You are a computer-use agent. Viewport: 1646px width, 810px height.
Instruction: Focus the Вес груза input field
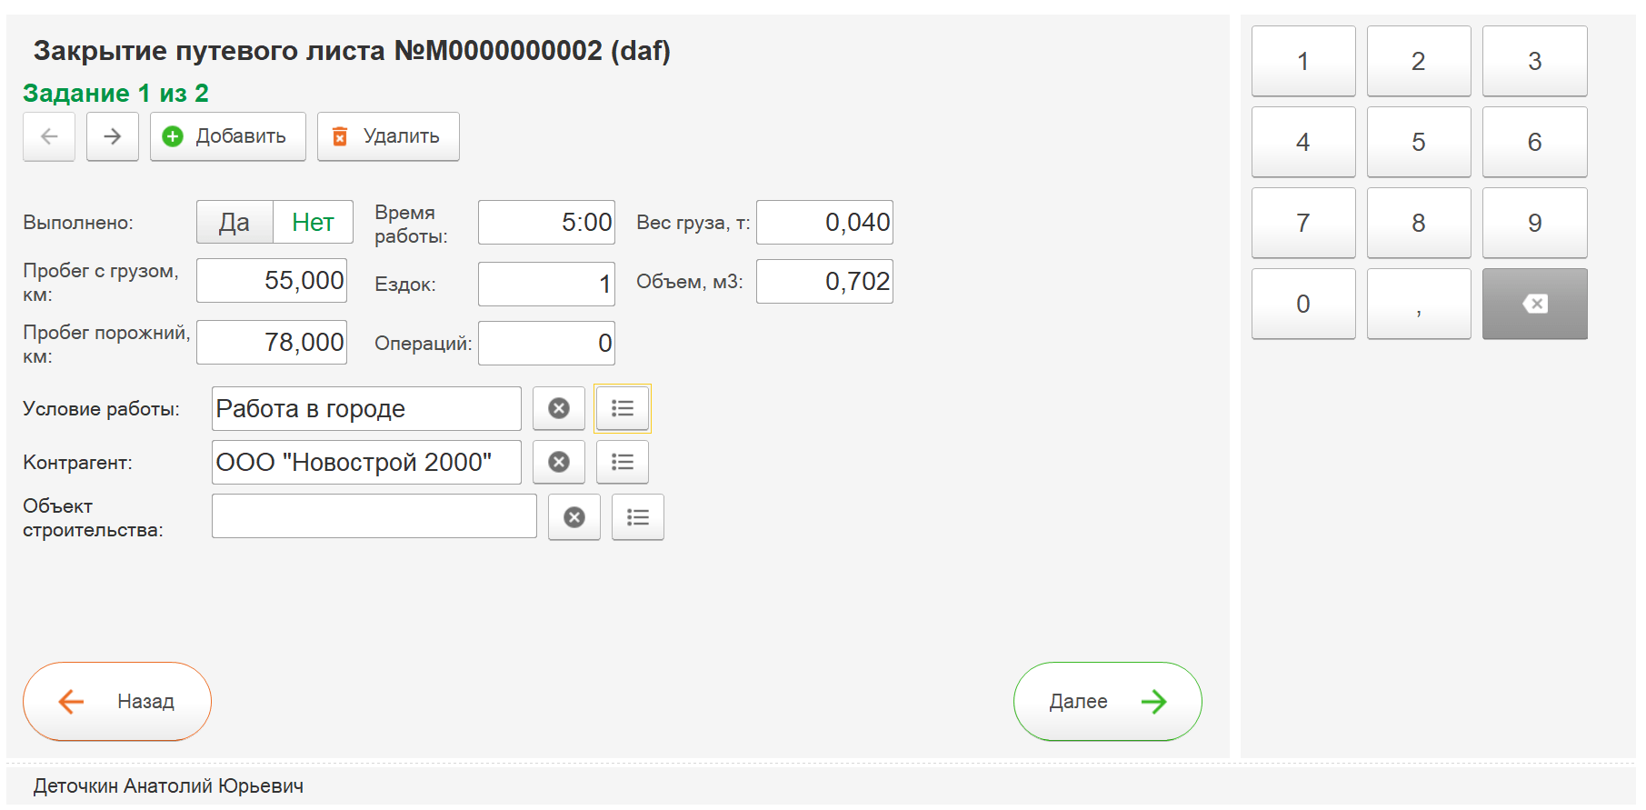[x=824, y=223]
